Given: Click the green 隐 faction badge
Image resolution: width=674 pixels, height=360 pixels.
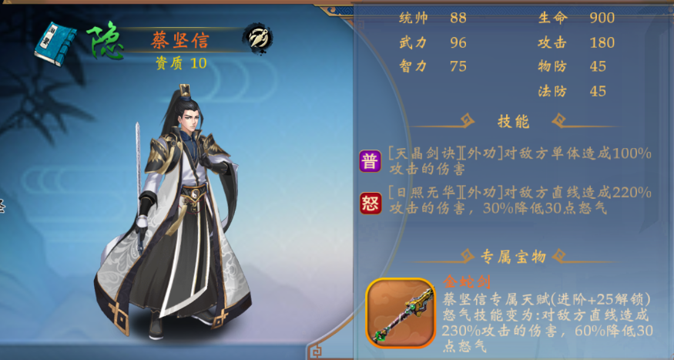Looking at the screenshot, I should click(106, 41).
